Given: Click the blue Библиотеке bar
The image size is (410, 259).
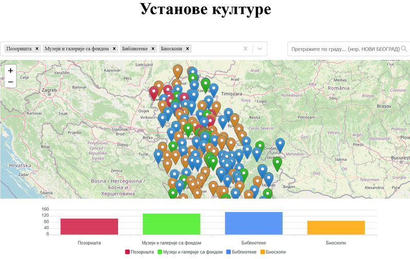Looking at the screenshot, I should pos(253,223).
